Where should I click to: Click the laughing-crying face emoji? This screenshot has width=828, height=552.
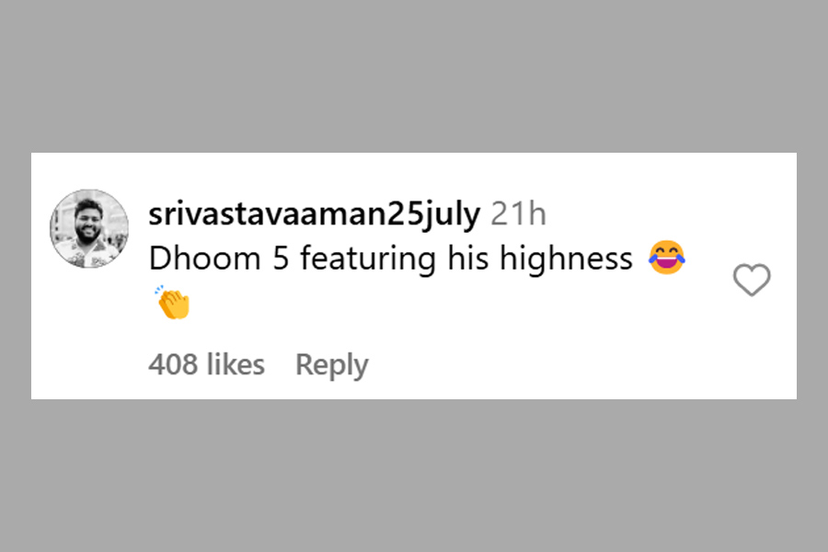667,258
